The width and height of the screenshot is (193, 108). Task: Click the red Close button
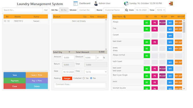coord(15,86)
